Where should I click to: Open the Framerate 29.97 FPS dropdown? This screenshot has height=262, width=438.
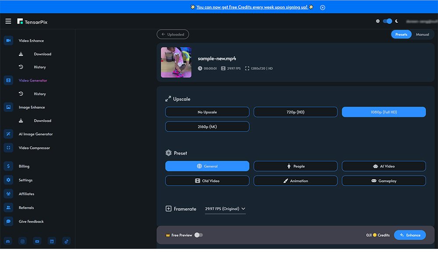point(225,209)
